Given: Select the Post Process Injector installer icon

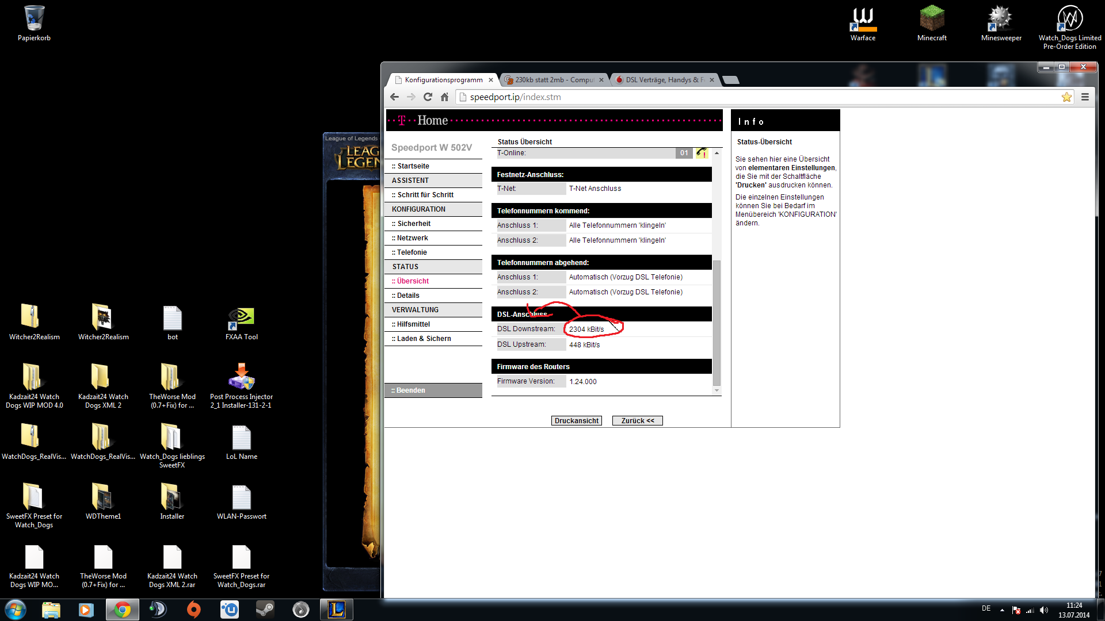Looking at the screenshot, I should point(242,385).
